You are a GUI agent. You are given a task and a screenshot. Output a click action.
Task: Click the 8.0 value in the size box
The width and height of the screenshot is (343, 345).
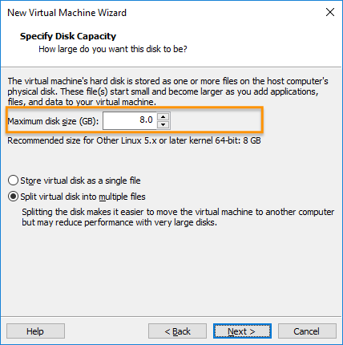[146, 120]
